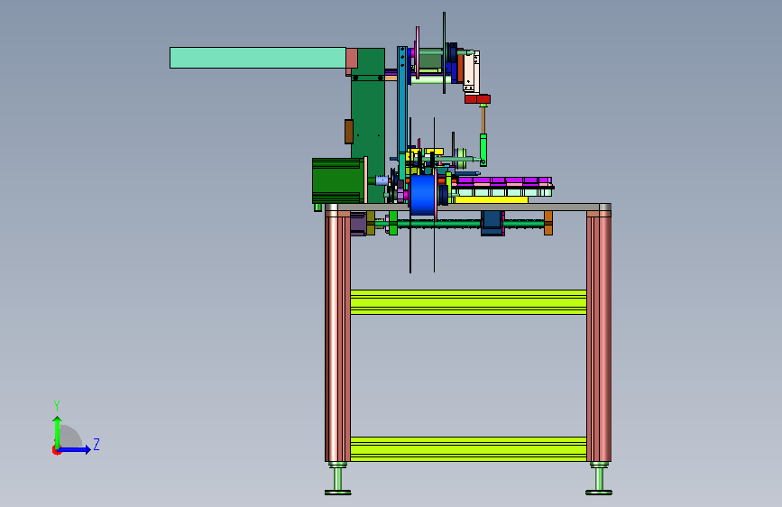Select the red clamp block near top
The width and height of the screenshot is (782, 507).
(477, 99)
